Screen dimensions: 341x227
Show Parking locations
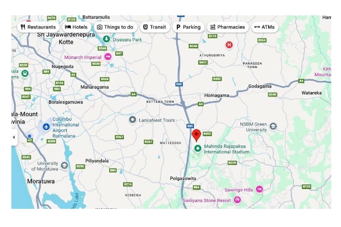(x=188, y=27)
